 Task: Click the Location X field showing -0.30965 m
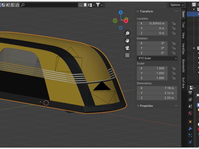(152, 24)
